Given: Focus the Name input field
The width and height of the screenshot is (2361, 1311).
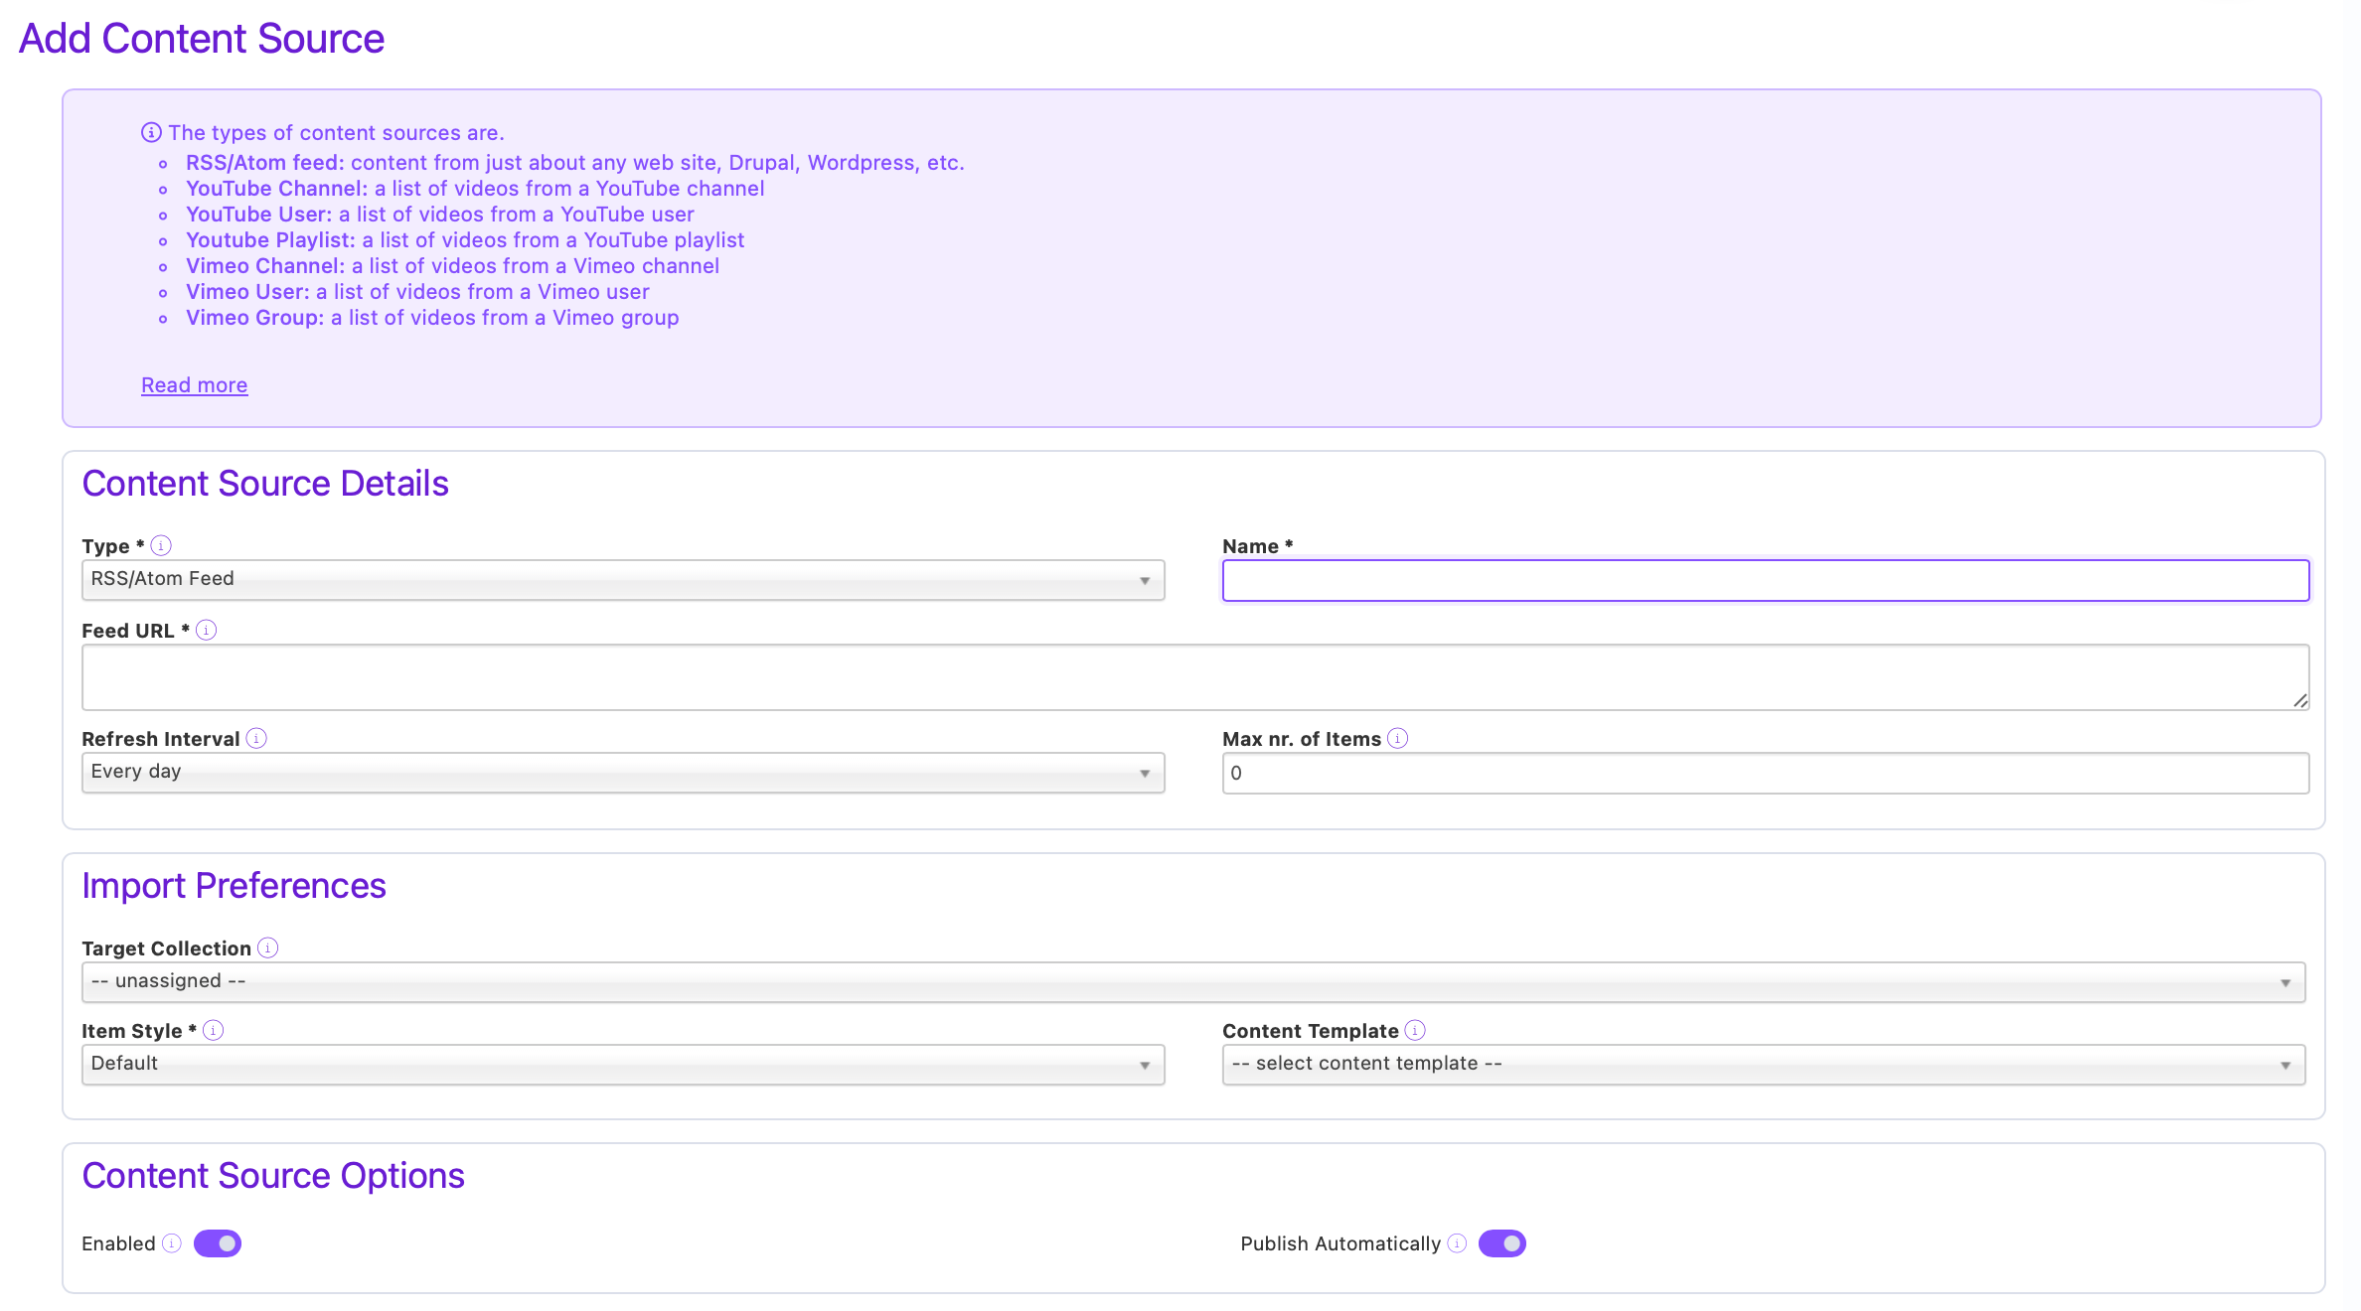Looking at the screenshot, I should pyautogui.click(x=1766, y=580).
